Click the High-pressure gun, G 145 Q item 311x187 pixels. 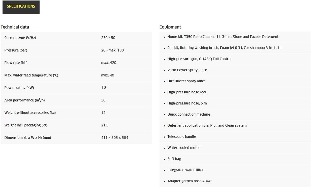tap(199, 59)
